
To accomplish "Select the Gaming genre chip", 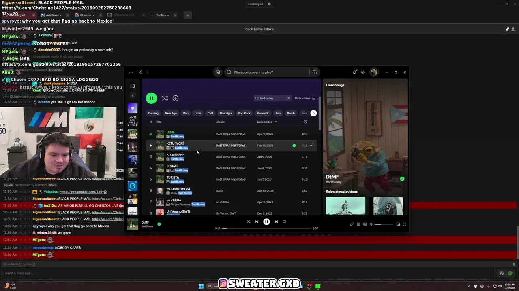I will (x=153, y=113).
